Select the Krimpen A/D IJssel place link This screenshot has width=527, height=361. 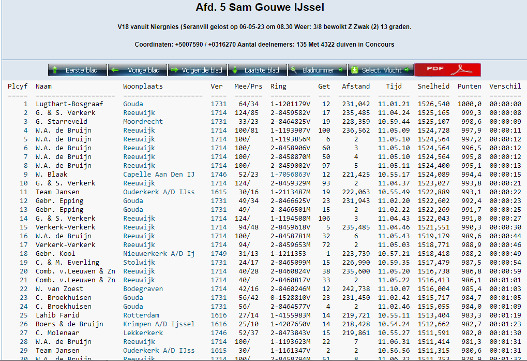coord(159,324)
